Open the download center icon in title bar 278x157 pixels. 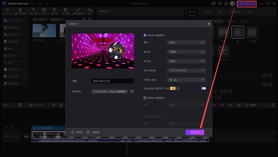tap(226, 3)
